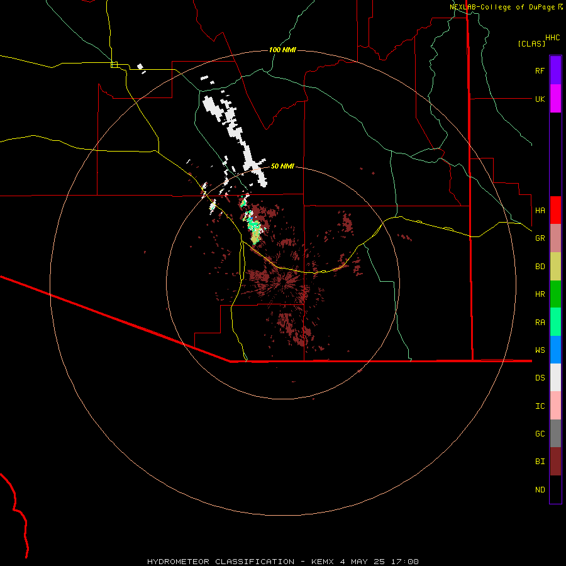Screen dimensions: 566x566
Task: Click the ND legend label
Action: pyautogui.click(x=540, y=489)
